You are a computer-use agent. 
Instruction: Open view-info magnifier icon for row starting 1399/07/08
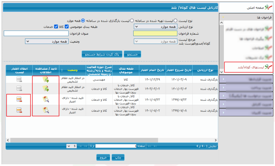46,110
